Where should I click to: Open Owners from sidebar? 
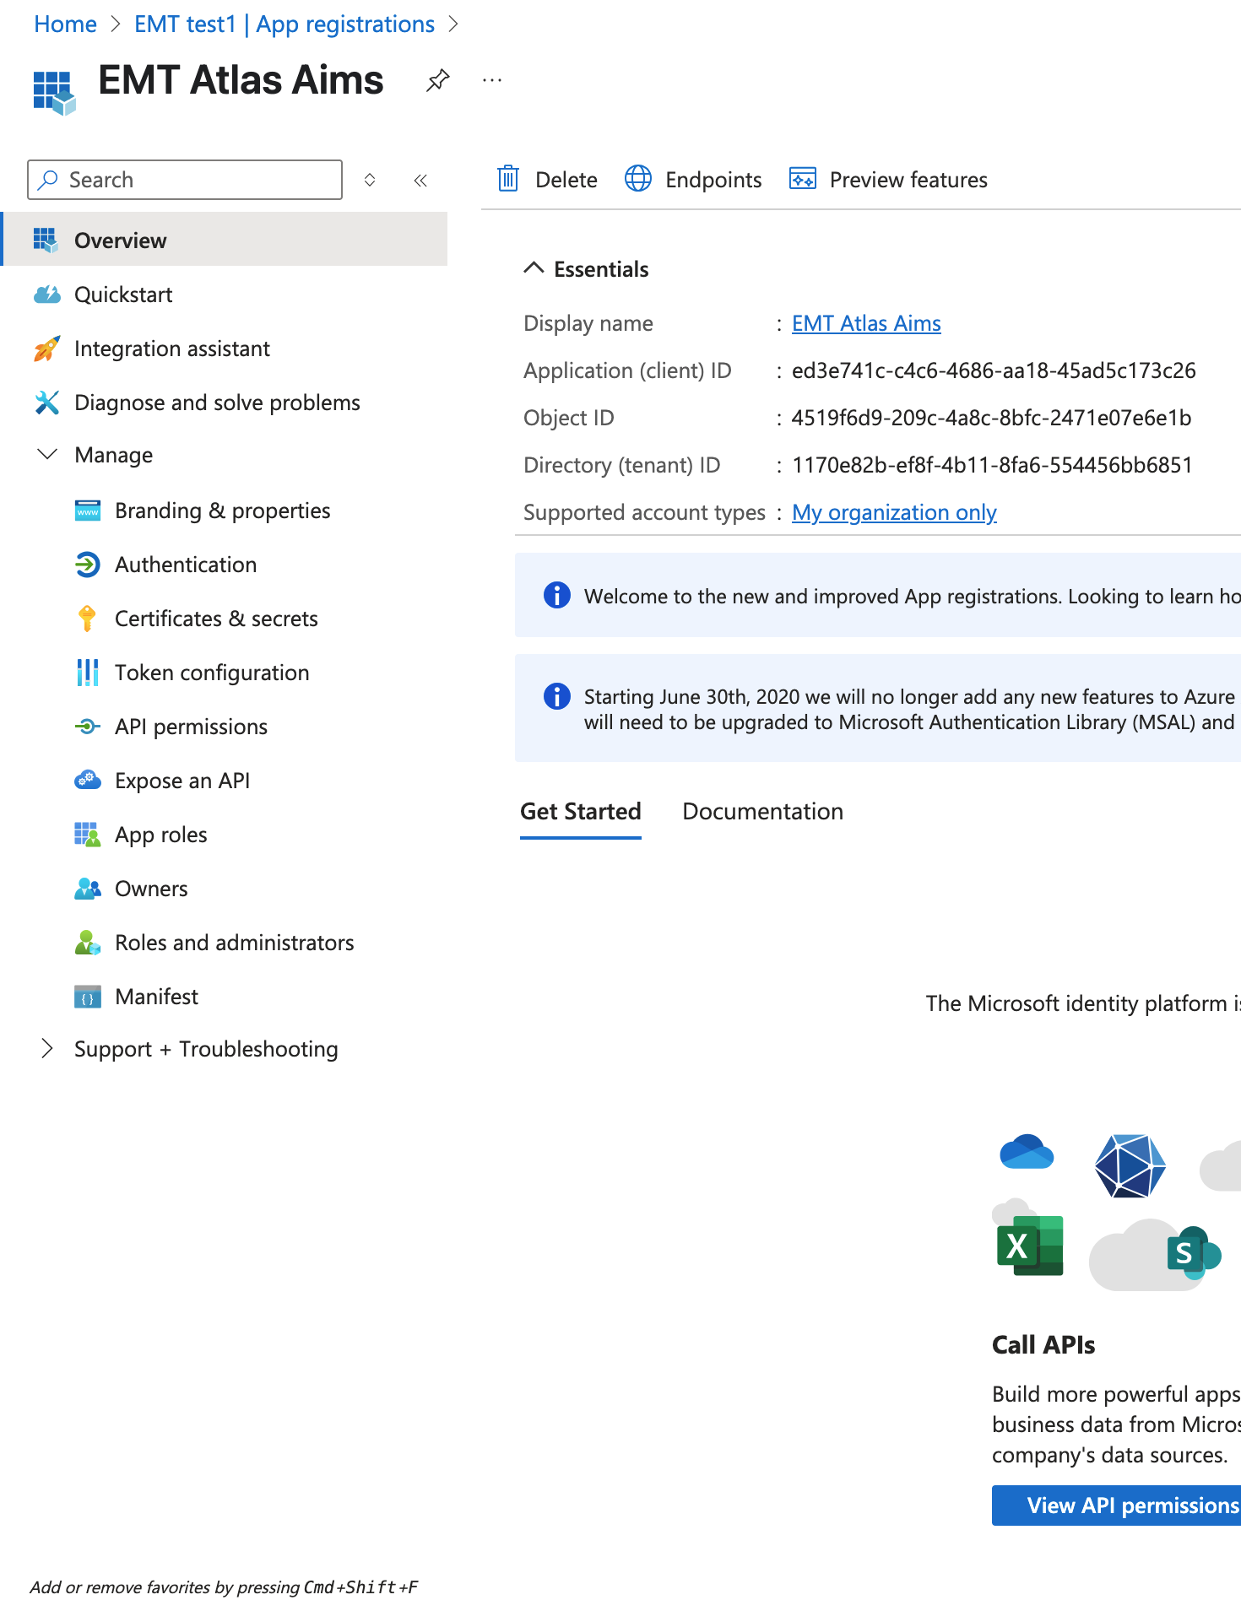coord(151,889)
